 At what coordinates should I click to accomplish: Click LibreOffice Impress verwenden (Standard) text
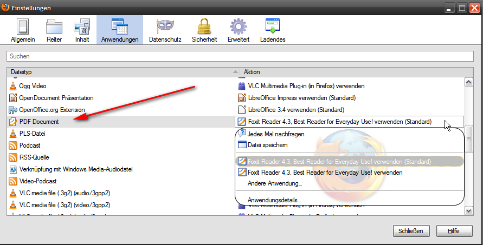302,98
